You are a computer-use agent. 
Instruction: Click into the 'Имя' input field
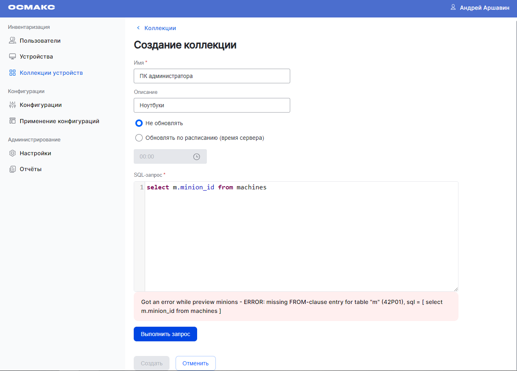pos(212,76)
